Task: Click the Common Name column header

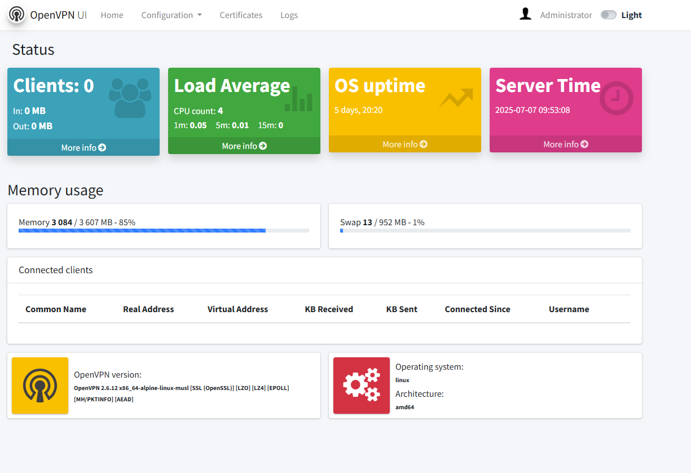Action: coord(56,309)
